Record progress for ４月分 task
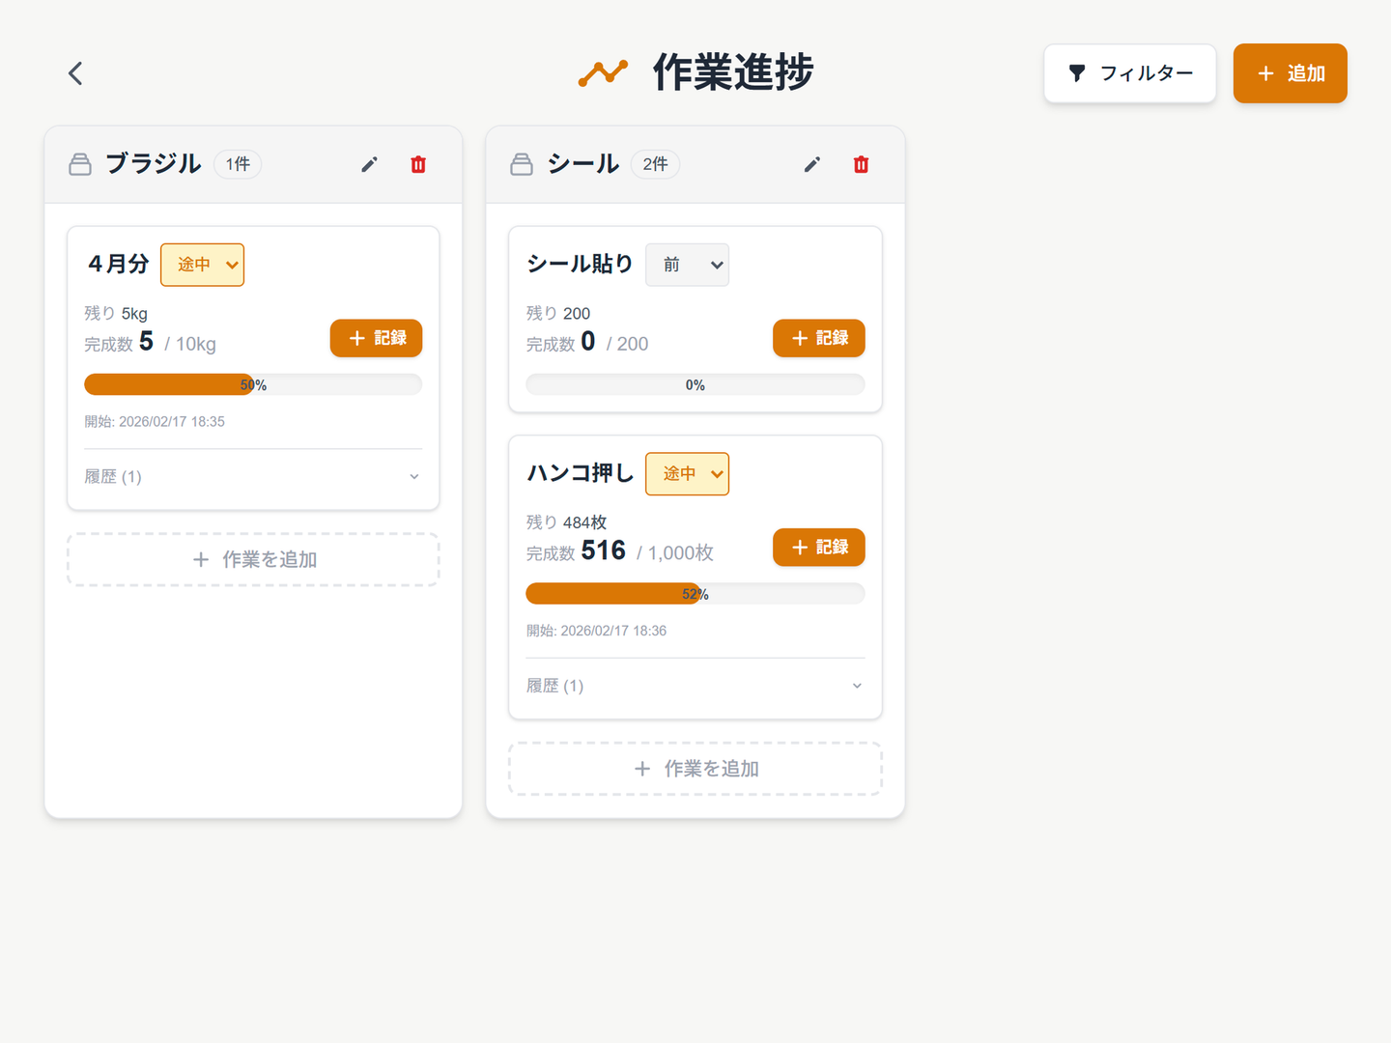 (377, 338)
